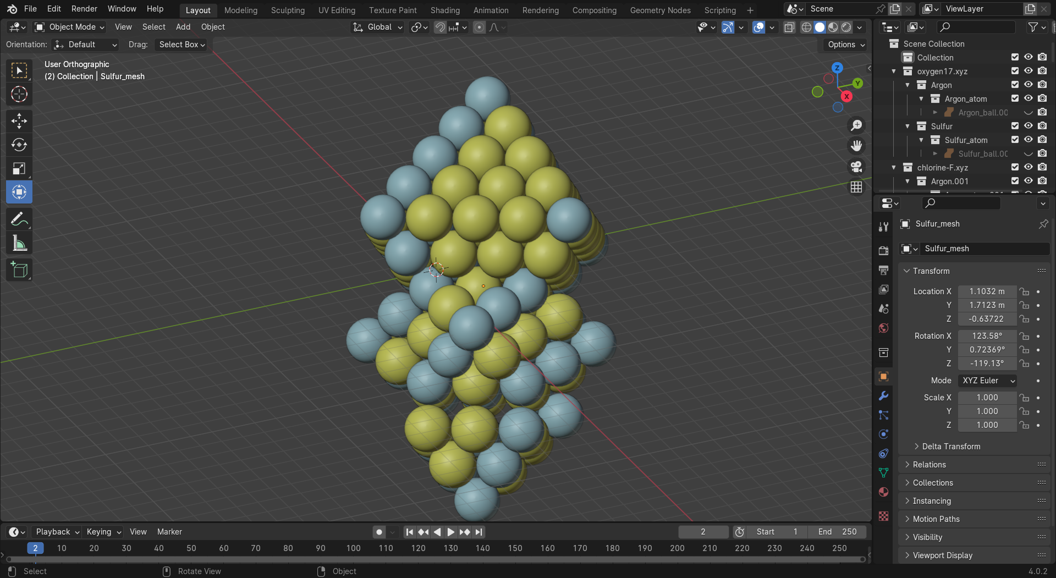
Task: Click the Location X value field
Action: click(x=987, y=291)
